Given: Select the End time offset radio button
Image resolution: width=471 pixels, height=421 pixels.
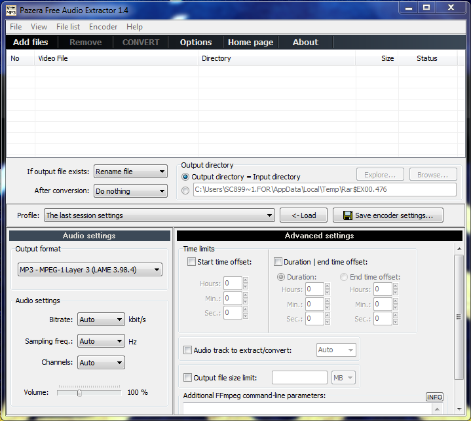Looking at the screenshot, I should 344,277.
